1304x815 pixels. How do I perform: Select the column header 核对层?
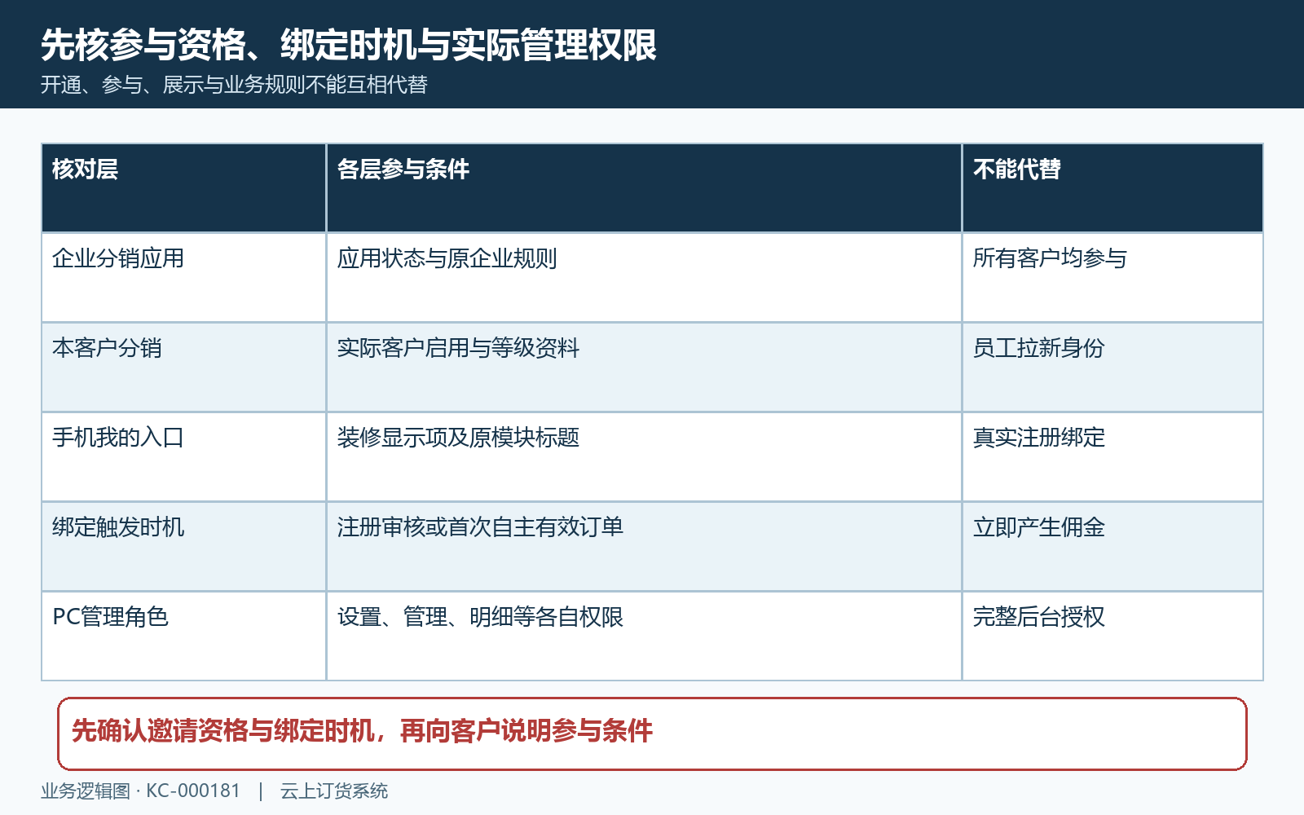(183, 188)
